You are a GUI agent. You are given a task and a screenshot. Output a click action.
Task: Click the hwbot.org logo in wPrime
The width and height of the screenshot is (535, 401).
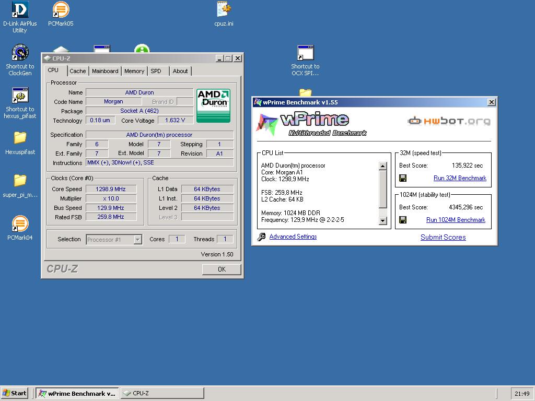click(x=449, y=121)
